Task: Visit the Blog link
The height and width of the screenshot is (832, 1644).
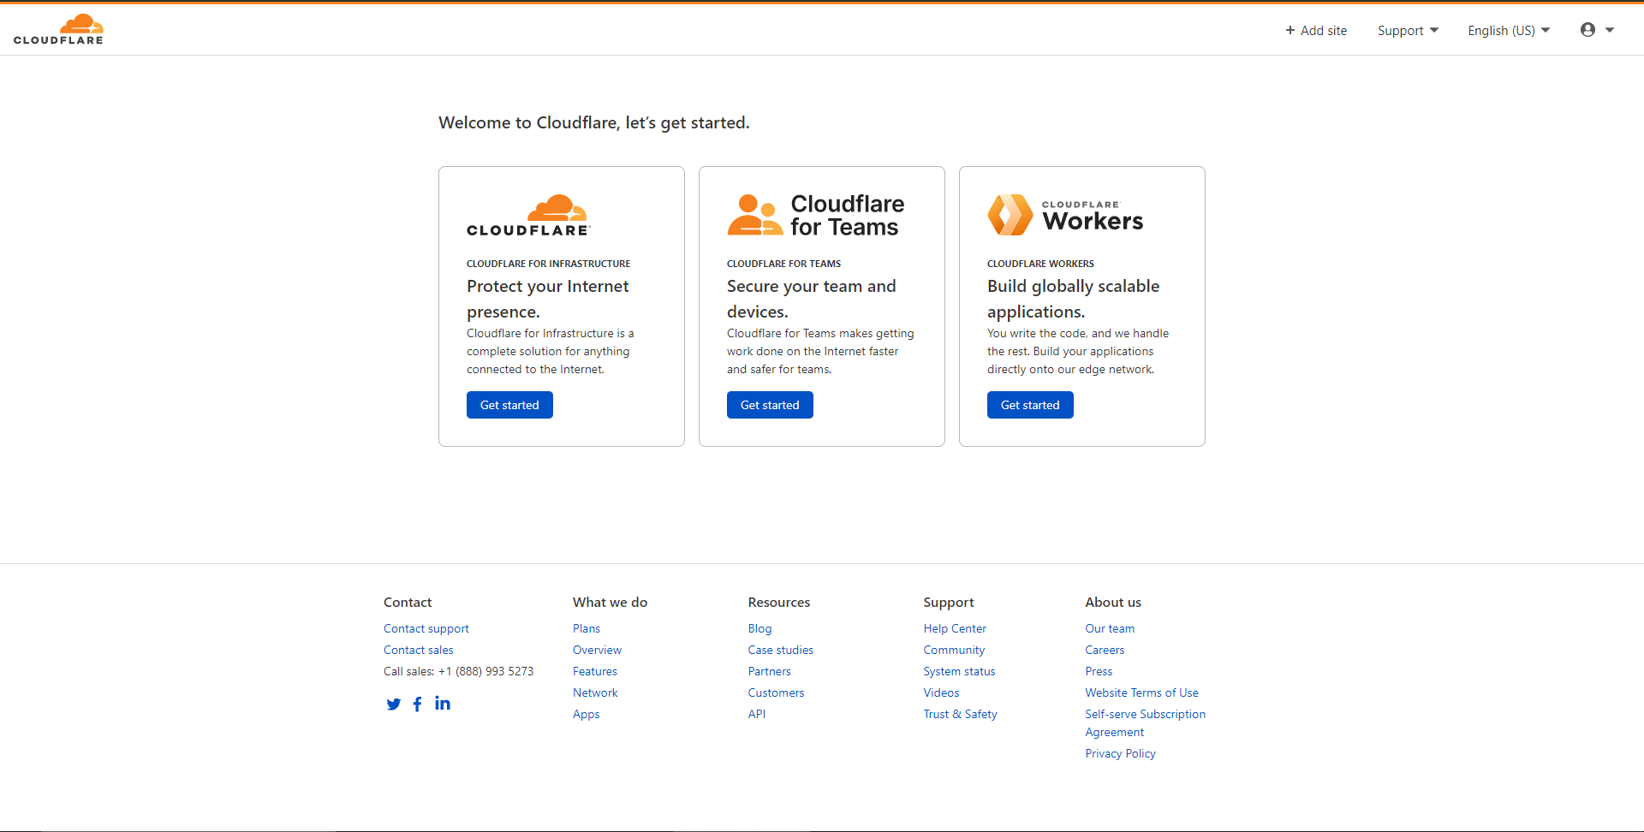Action: tap(759, 628)
